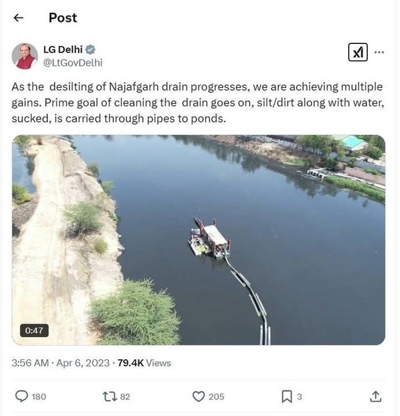Click the 180 replies count

[x=39, y=396]
